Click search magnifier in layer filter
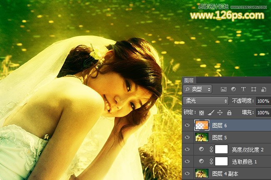This screenshot has height=180, width=271. (187, 89)
